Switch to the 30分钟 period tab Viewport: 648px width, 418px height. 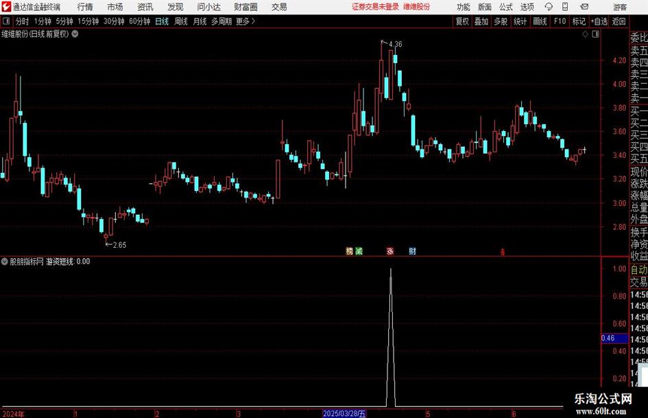tap(114, 21)
